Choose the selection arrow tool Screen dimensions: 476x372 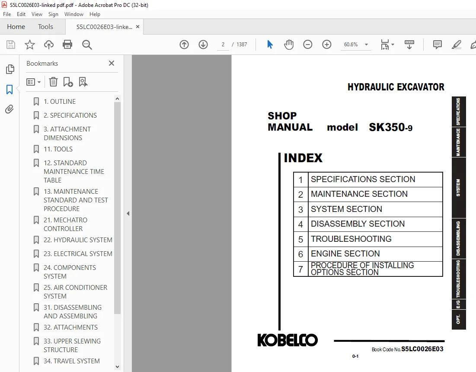270,45
